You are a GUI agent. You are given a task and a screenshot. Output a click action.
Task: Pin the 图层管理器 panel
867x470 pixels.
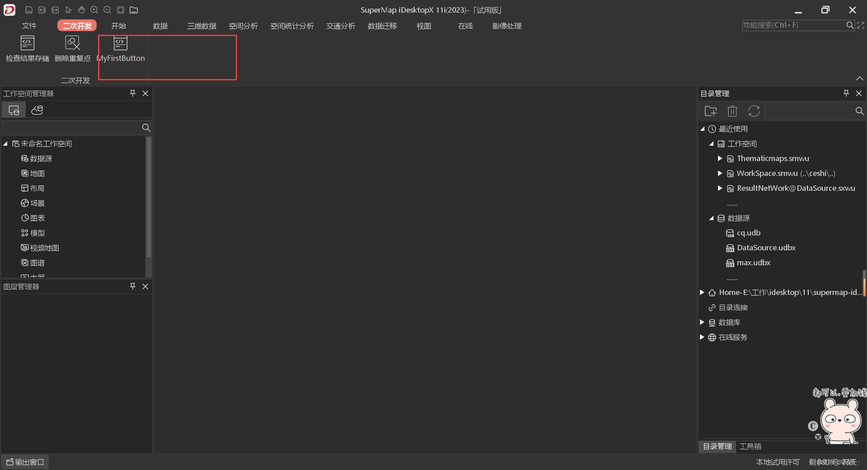(x=133, y=286)
